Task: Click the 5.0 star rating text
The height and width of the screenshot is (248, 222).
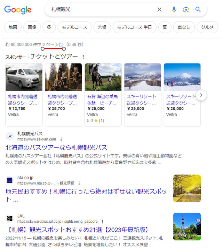Action: (96, 121)
